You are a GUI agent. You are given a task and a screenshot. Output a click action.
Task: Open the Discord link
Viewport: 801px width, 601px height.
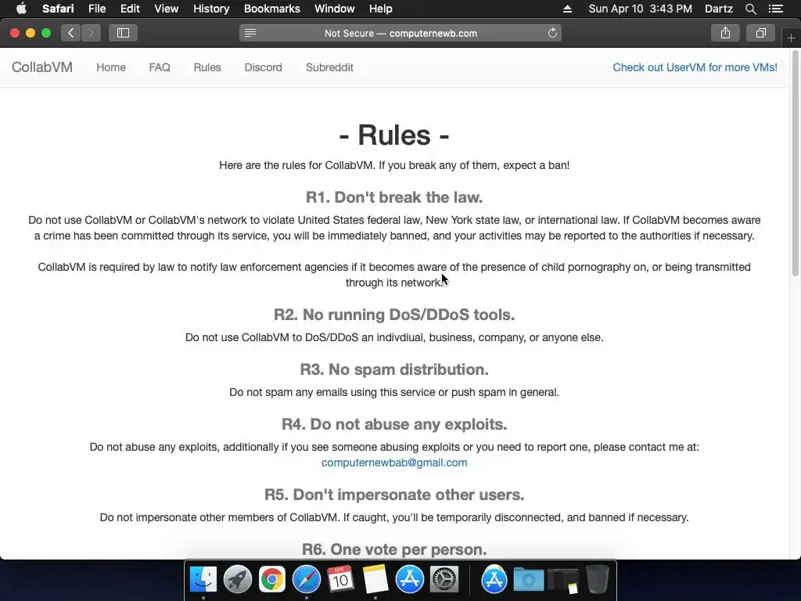pyautogui.click(x=263, y=67)
